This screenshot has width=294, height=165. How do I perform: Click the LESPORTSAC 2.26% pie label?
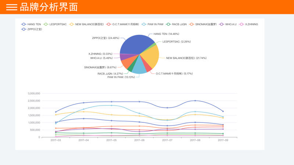coord(176,41)
